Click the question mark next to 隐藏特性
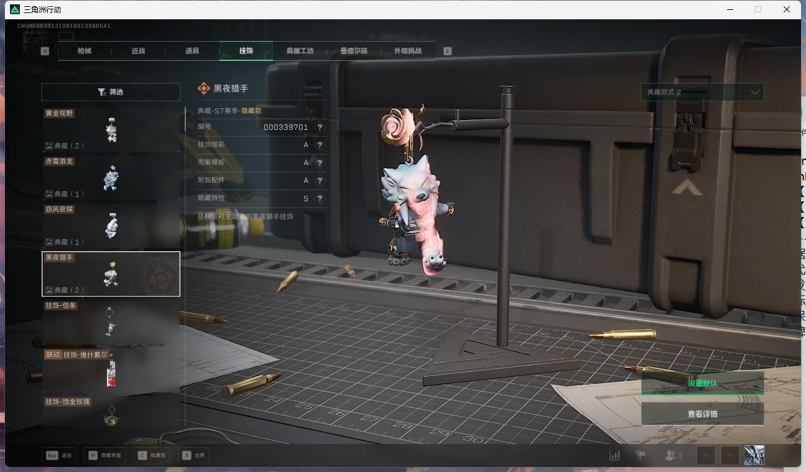The image size is (806, 472). point(320,199)
